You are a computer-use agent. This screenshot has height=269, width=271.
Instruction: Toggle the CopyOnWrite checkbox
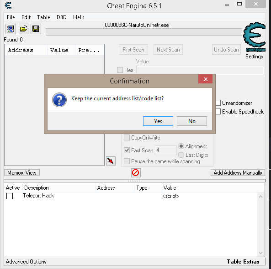point(127,138)
